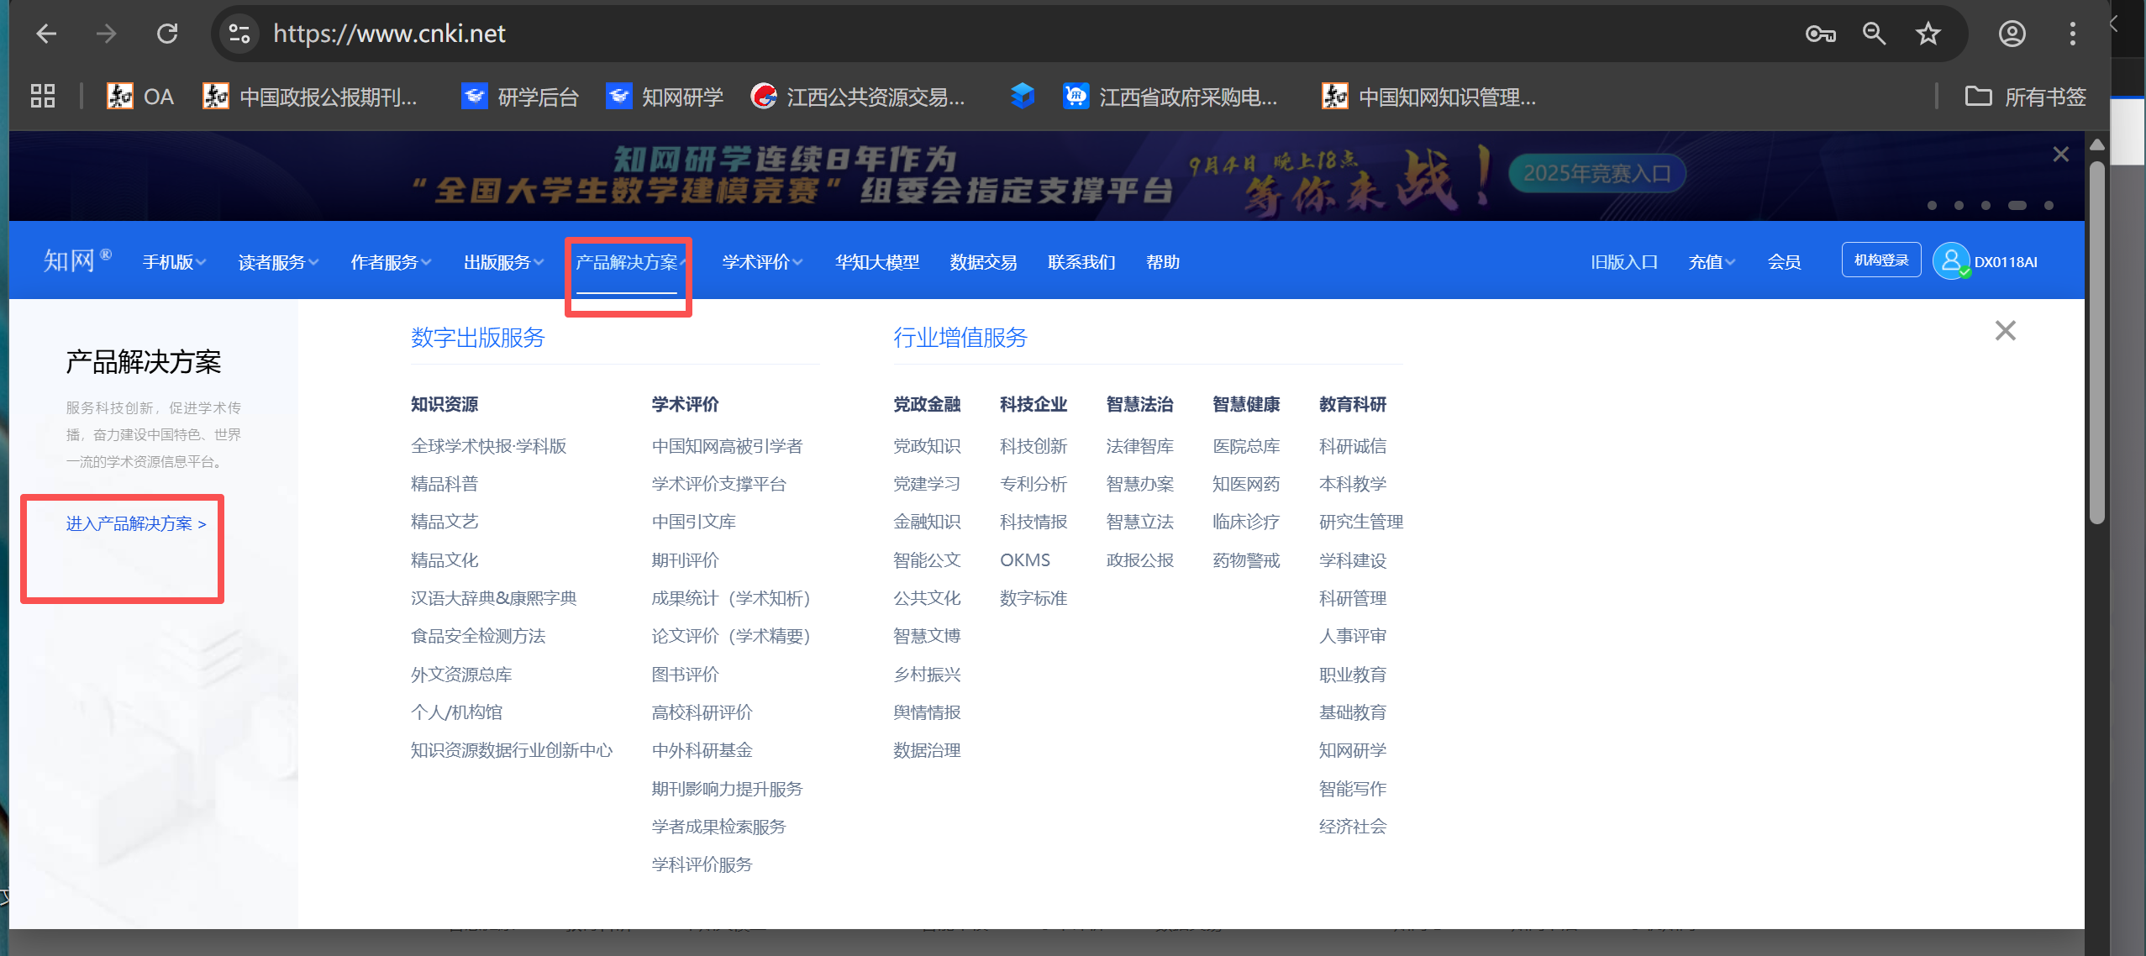Open 帮助 menu item
2146x956 pixels.
[1163, 262]
